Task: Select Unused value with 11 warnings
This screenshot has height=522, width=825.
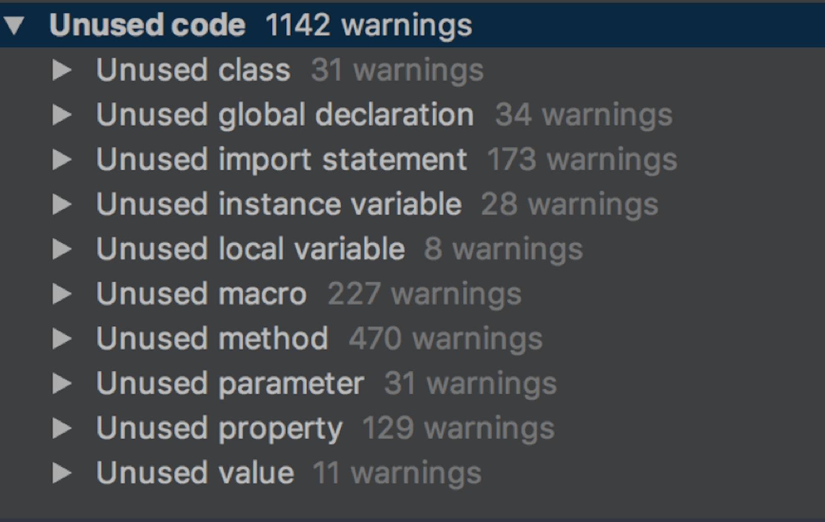Action: click(x=195, y=473)
